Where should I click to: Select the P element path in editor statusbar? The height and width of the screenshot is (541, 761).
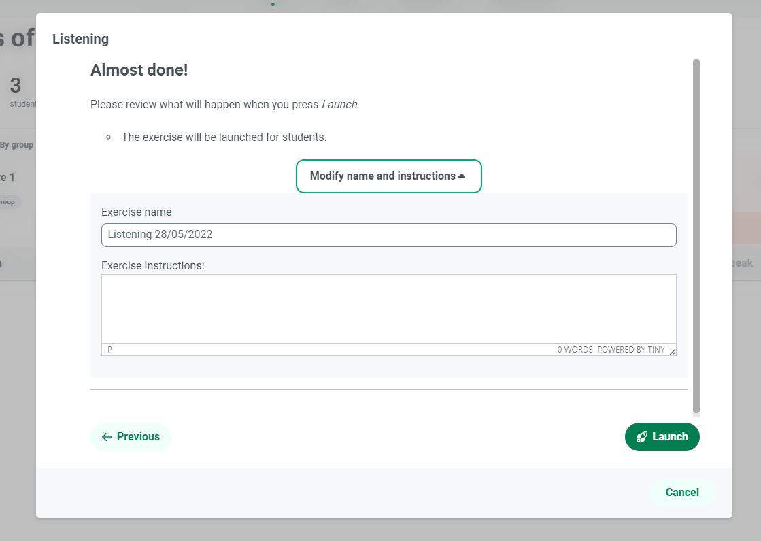click(x=109, y=350)
